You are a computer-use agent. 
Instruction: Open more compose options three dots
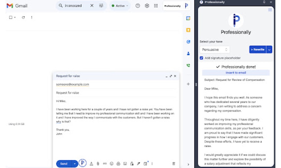(x=152, y=164)
